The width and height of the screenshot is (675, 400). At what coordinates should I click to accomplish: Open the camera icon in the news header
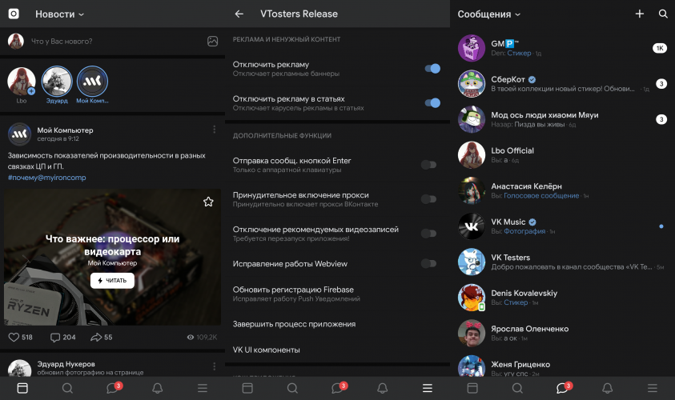[x=14, y=14]
